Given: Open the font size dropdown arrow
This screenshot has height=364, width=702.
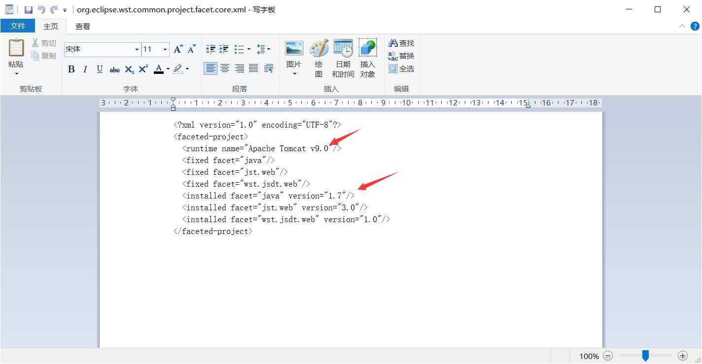Looking at the screenshot, I should [x=165, y=49].
